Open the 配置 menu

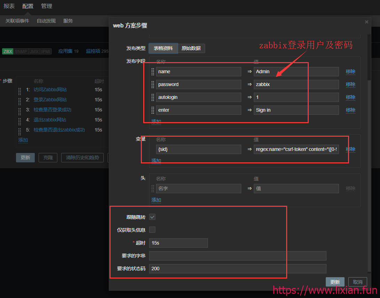28,6
